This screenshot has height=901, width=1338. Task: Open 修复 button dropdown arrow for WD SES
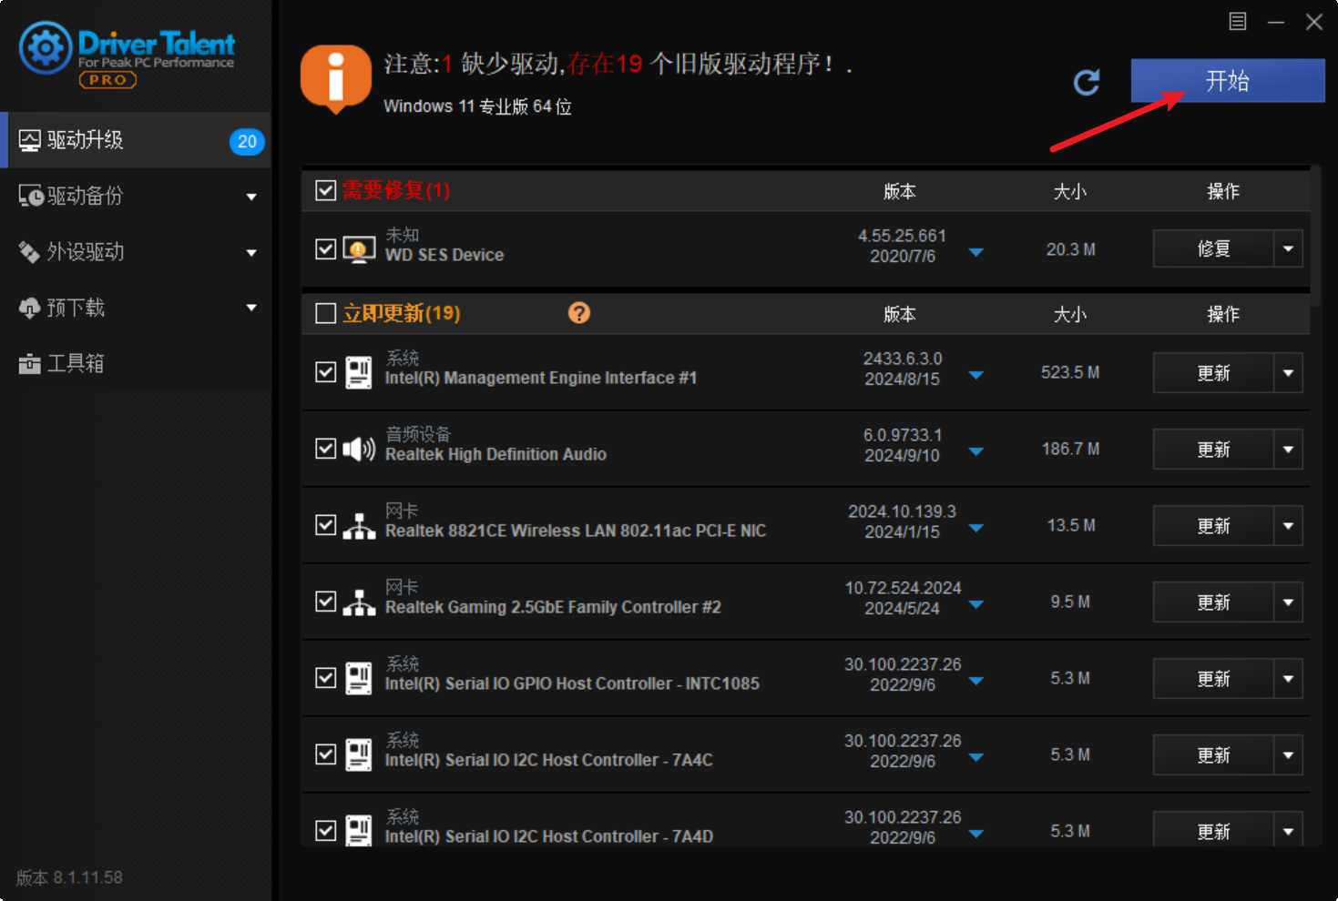click(1288, 248)
